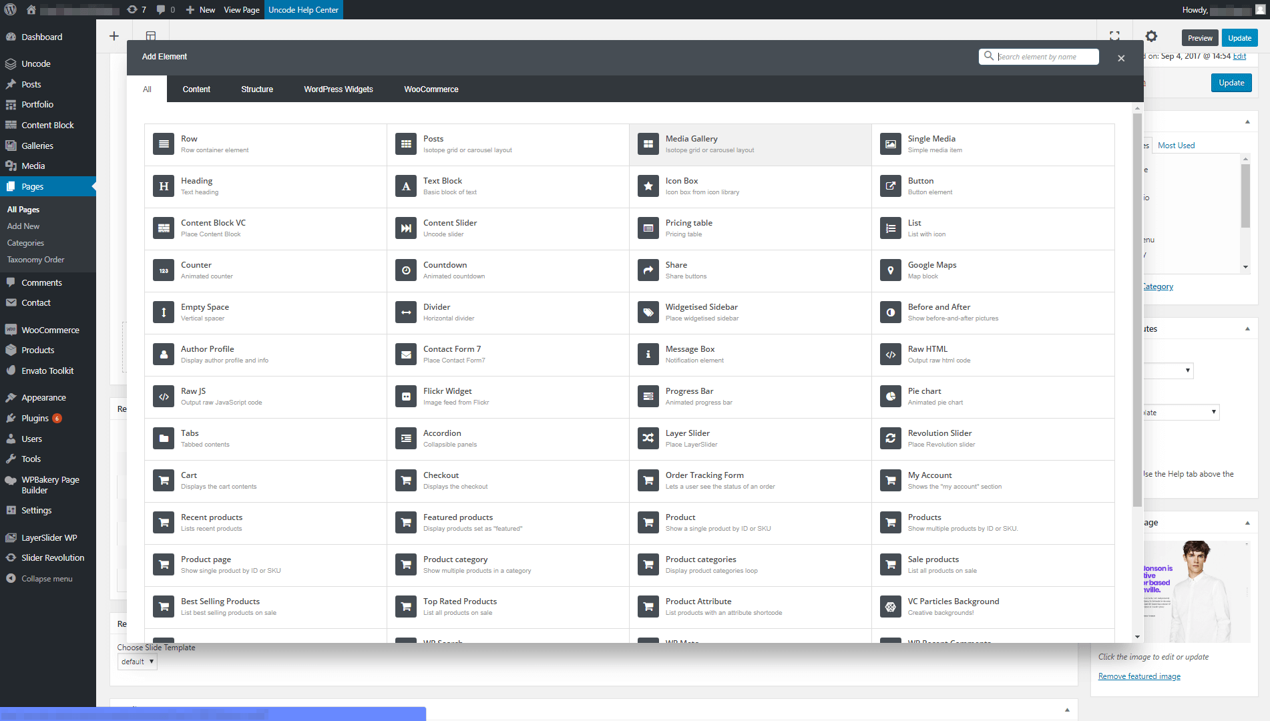1270x721 pixels.
Task: Follow the Remove featured image link
Action: click(1139, 676)
